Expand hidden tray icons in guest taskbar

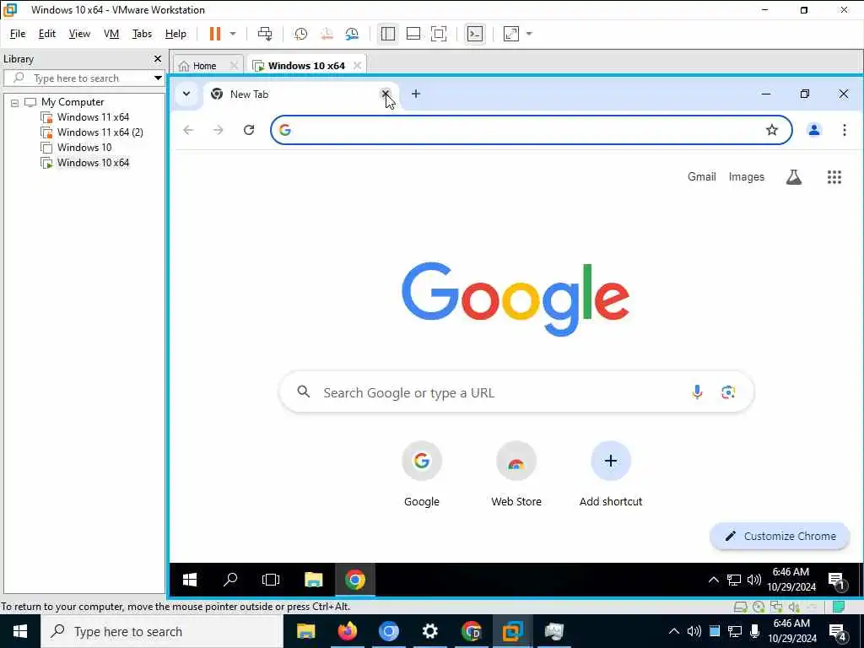713,580
